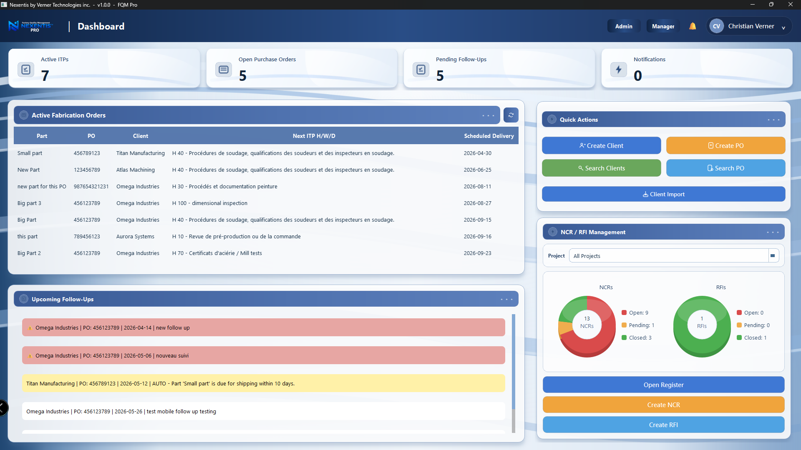Click the Create Client button
The height and width of the screenshot is (450, 801).
tap(601, 145)
